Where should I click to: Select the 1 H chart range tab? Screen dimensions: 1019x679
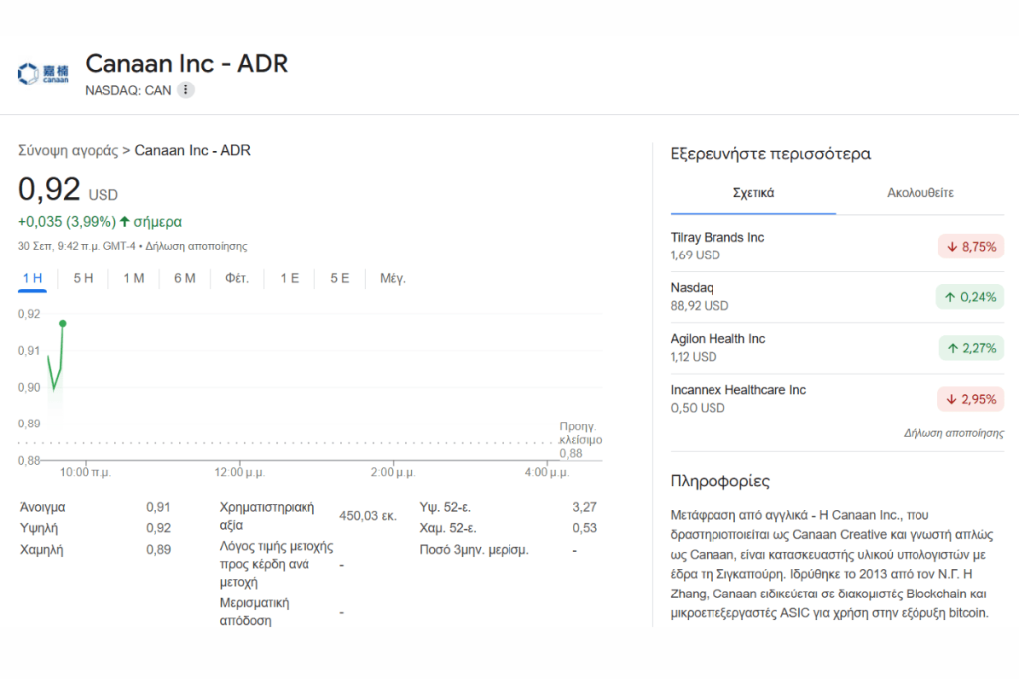33,278
